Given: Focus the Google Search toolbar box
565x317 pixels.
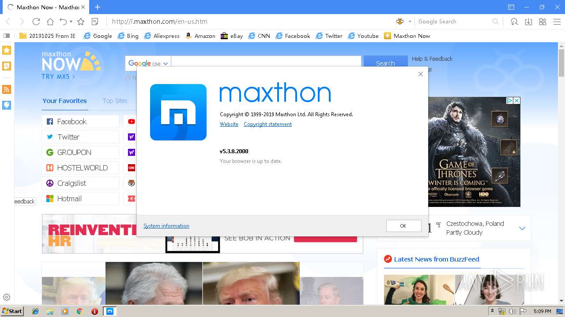Looking at the screenshot, I should [454, 21].
